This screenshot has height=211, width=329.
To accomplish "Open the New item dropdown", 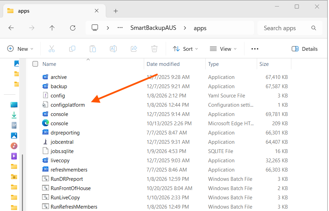I will (x=20, y=49).
